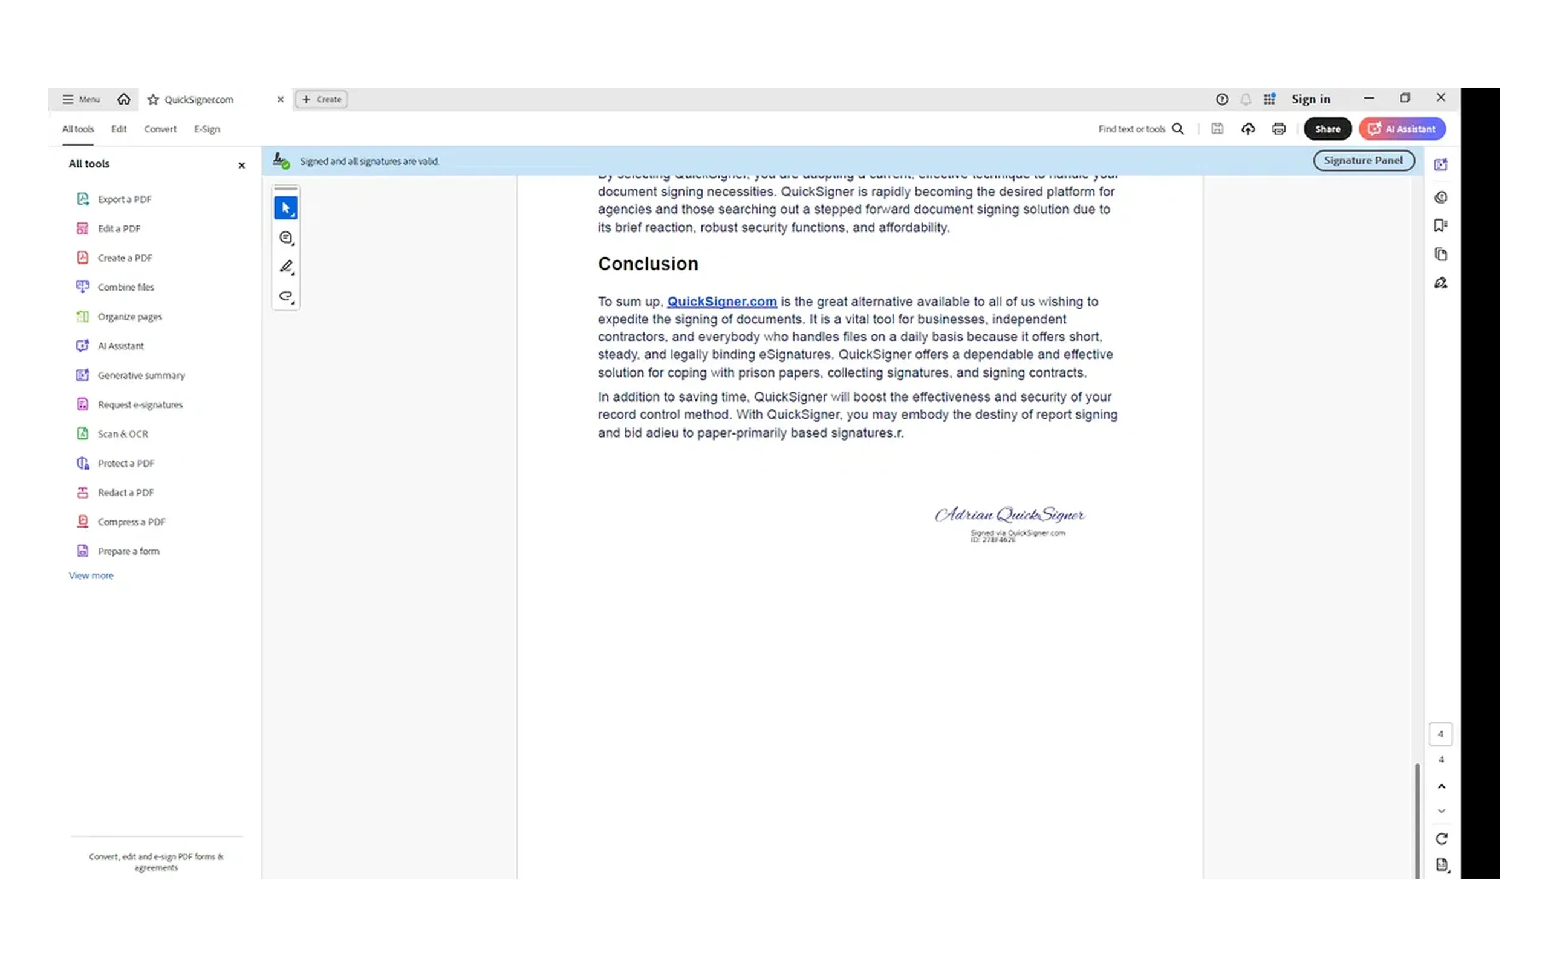Close the All tools panel

(x=242, y=165)
